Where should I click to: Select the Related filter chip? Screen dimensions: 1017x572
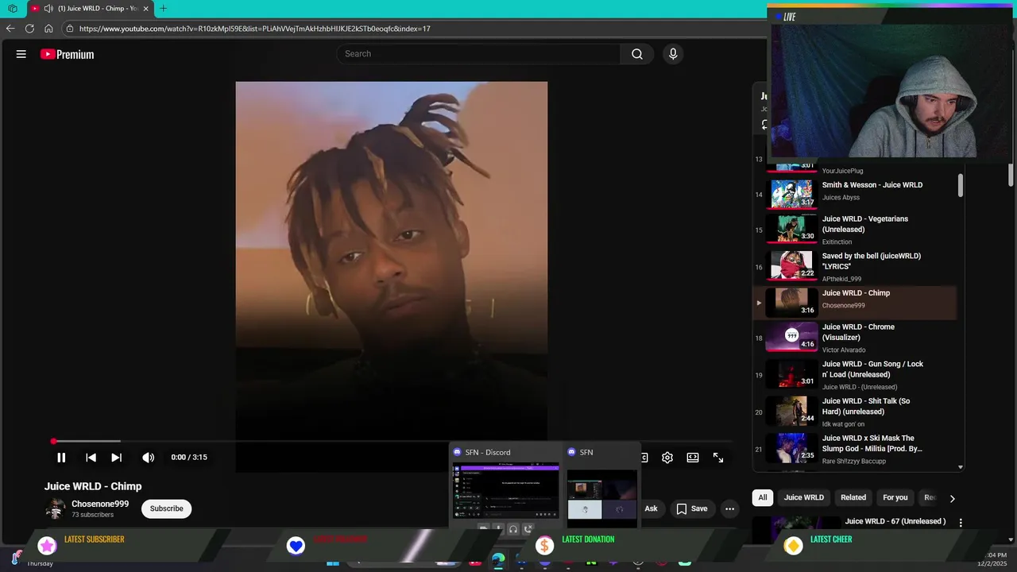point(853,497)
